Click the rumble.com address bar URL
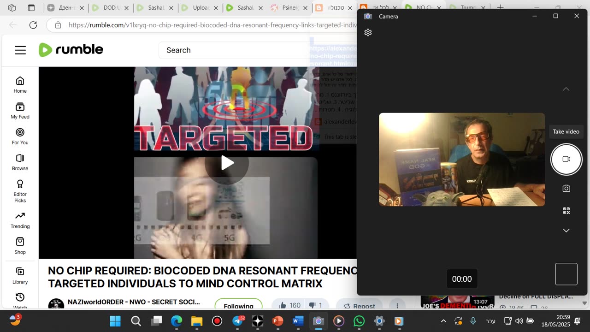Viewport: 590px width, 332px height. [212, 25]
